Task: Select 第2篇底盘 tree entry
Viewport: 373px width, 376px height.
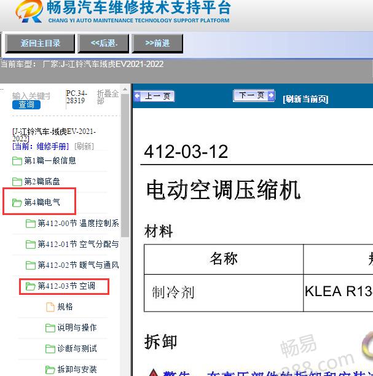Action: pos(42,181)
